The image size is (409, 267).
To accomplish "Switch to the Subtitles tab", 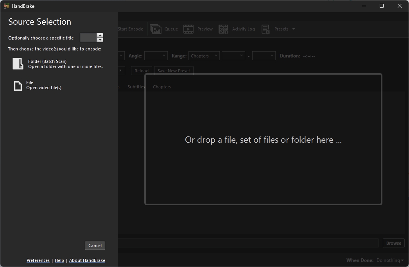I will tap(136, 87).
